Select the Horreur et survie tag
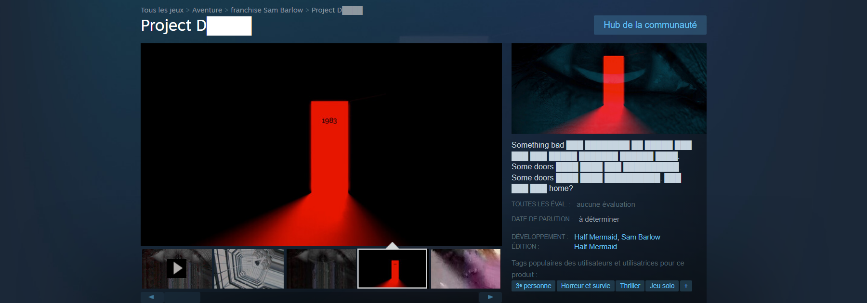This screenshot has width=867, height=303. click(x=585, y=286)
